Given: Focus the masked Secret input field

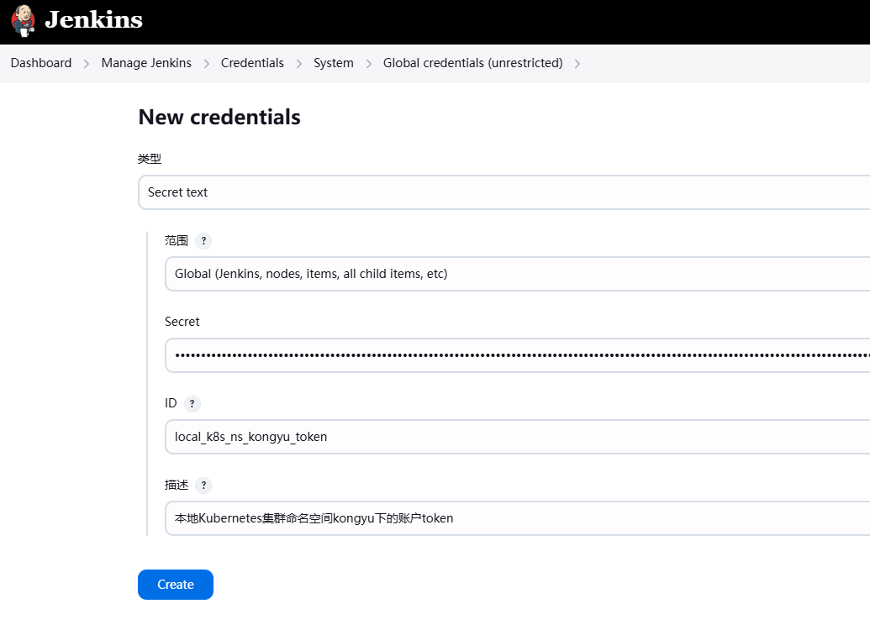Looking at the screenshot, I should 517,355.
